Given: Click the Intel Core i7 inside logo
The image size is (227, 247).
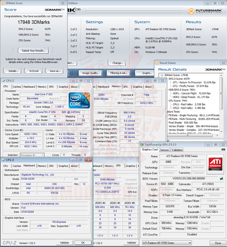Looking at the screenshot, I should (79, 101).
